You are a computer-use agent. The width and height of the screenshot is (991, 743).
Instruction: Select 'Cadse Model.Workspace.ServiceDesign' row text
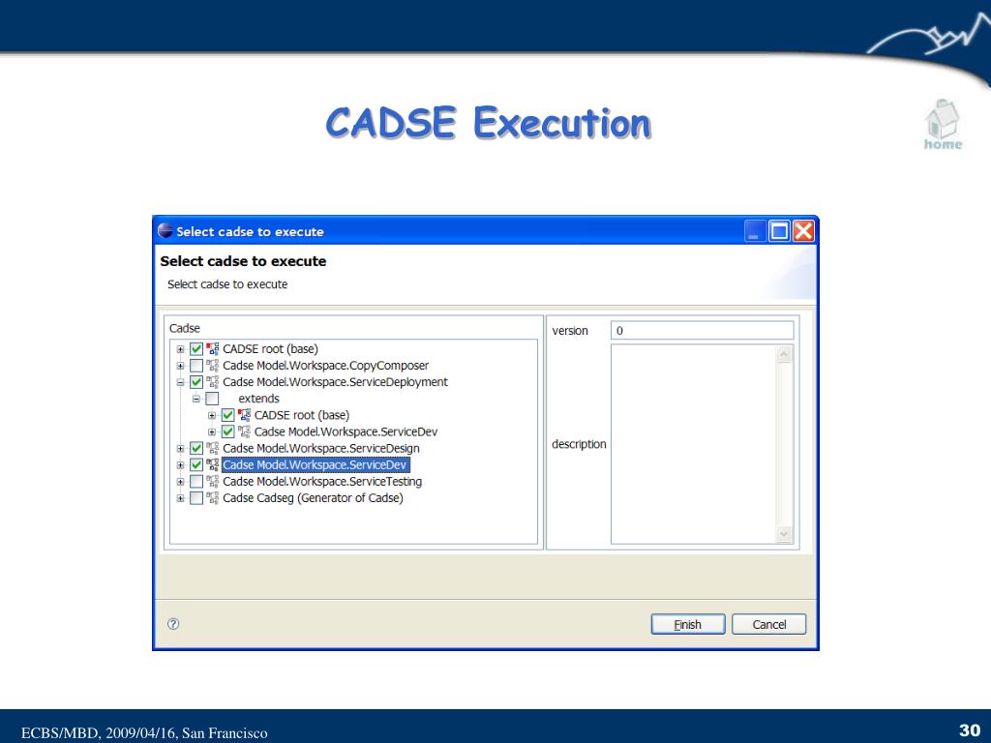coord(321,448)
